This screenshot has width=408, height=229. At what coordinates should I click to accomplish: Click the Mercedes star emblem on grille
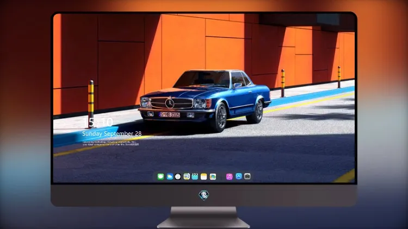170,103
